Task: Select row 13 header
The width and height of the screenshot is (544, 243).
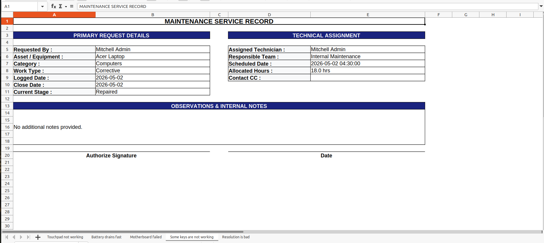Action: click(x=7, y=106)
